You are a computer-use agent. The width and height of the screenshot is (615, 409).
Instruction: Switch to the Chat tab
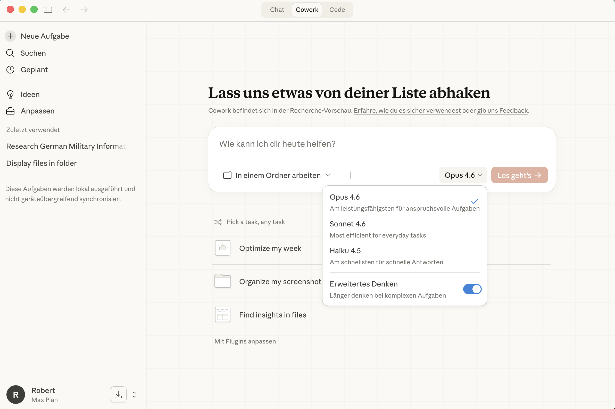pyautogui.click(x=277, y=10)
